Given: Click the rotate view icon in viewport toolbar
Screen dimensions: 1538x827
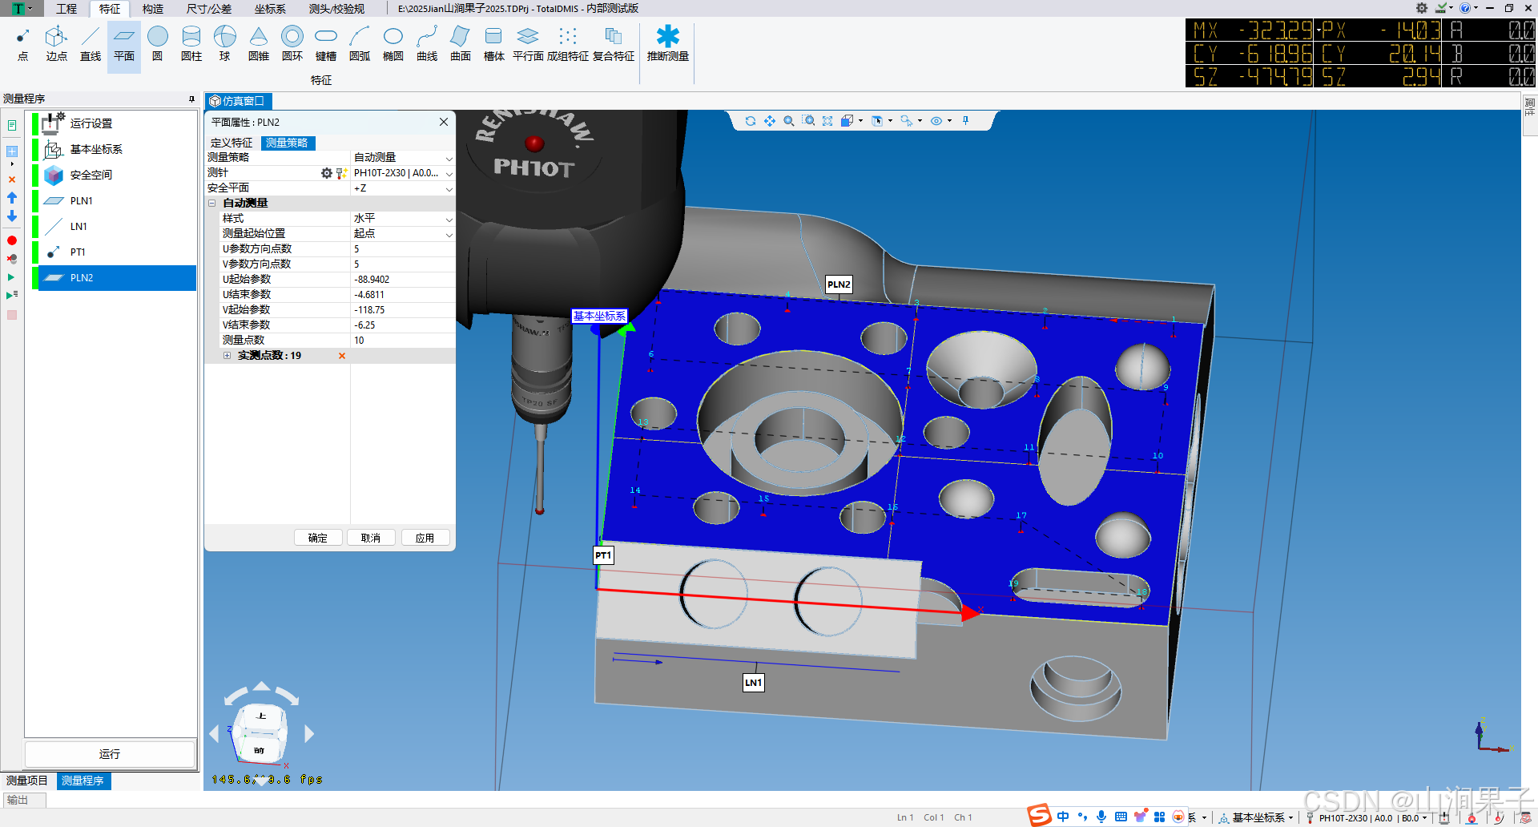Looking at the screenshot, I should click(x=751, y=121).
